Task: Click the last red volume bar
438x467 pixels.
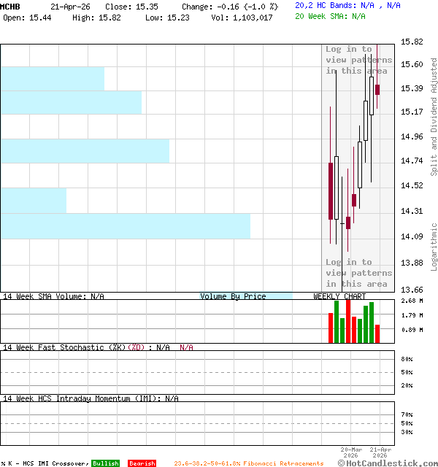Action: 377,333
